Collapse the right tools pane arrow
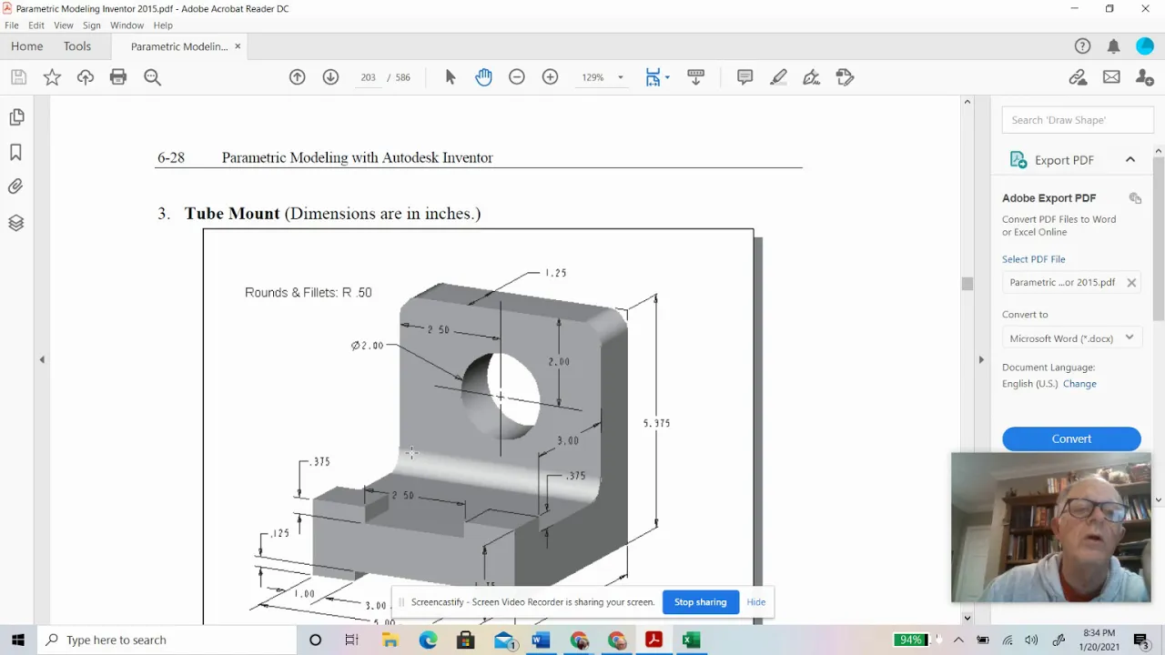Viewport: 1165px width, 655px height. (x=981, y=359)
